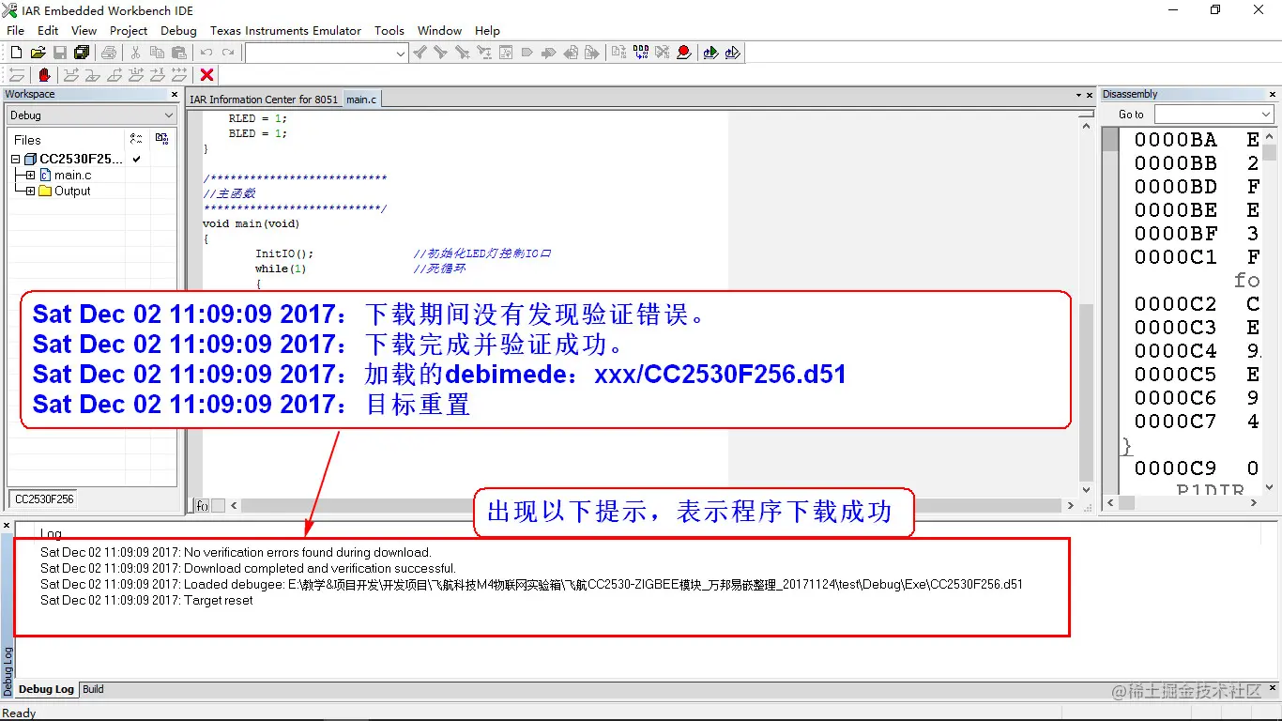This screenshot has height=721, width=1282.
Task: Click the Files pane figure-and-waves column icon
Action: click(136, 138)
